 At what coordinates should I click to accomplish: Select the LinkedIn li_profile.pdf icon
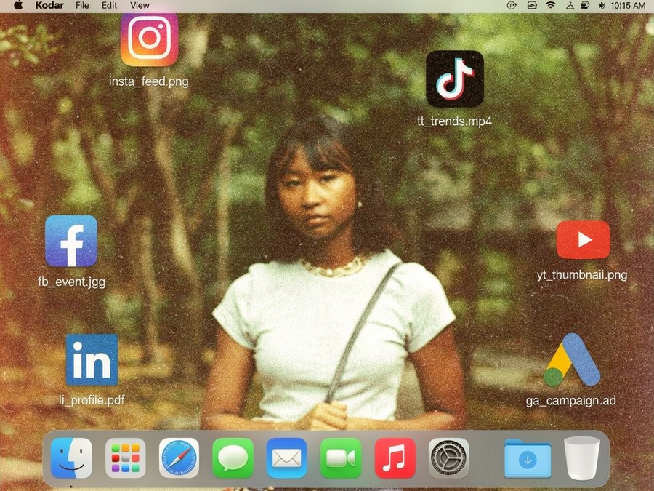tap(92, 359)
